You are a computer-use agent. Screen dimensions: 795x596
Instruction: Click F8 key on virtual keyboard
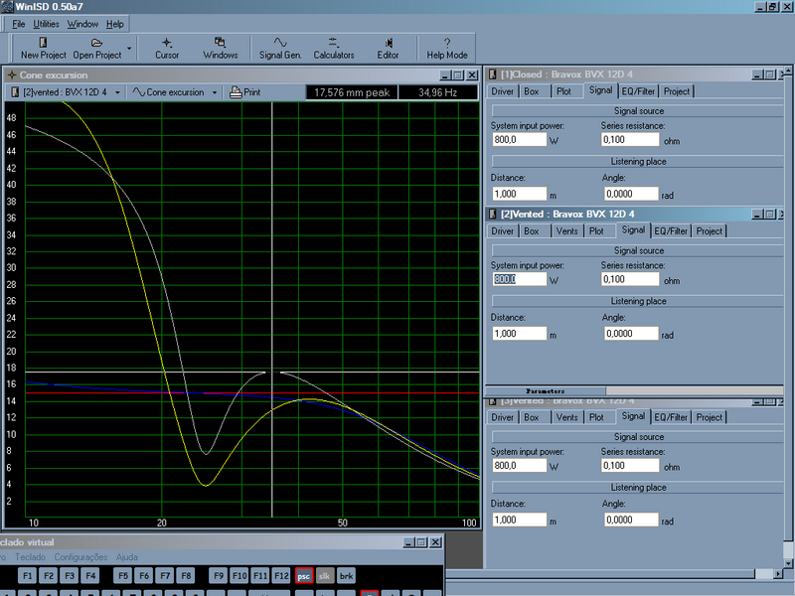[186, 576]
